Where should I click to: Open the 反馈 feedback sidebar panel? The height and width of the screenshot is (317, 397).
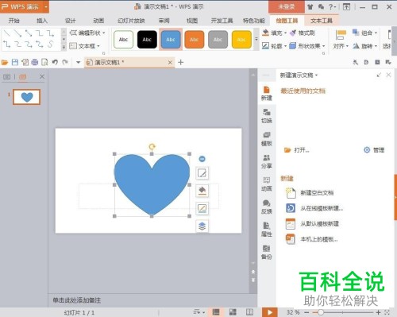click(x=267, y=207)
